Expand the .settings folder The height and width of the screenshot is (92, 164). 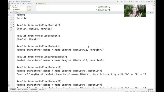12,9
